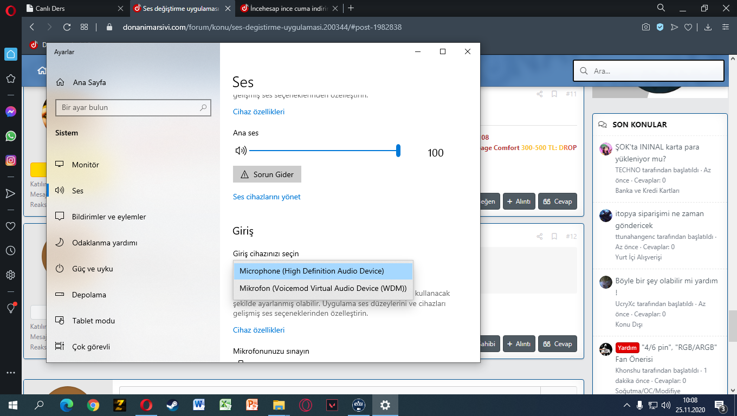This screenshot has width=737, height=416.
Task: Bookmark forum post #12 with the ribbon icon
Action: pyautogui.click(x=554, y=237)
